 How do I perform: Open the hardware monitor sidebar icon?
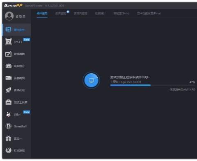click(8, 29)
